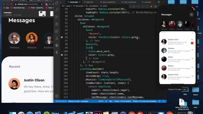The height and width of the screenshot is (114, 203).
Task: Open the Explorer view in activity bar
Action: (57, 3)
